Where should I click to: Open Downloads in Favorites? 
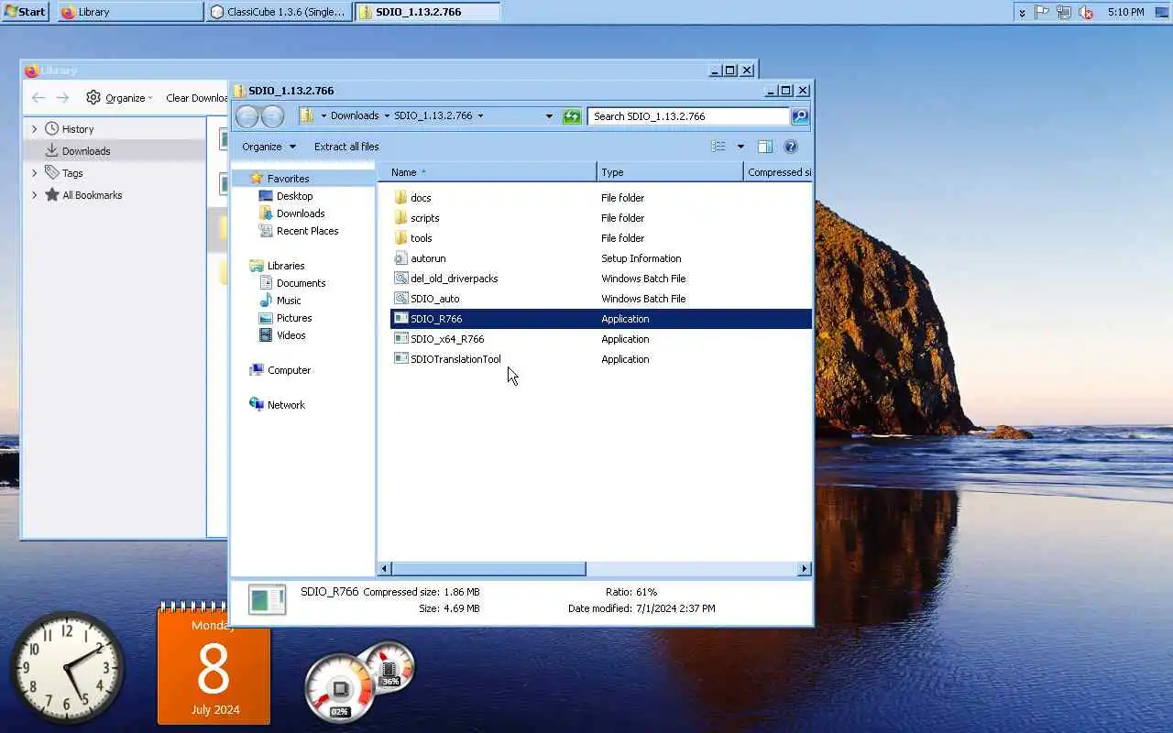click(x=301, y=213)
